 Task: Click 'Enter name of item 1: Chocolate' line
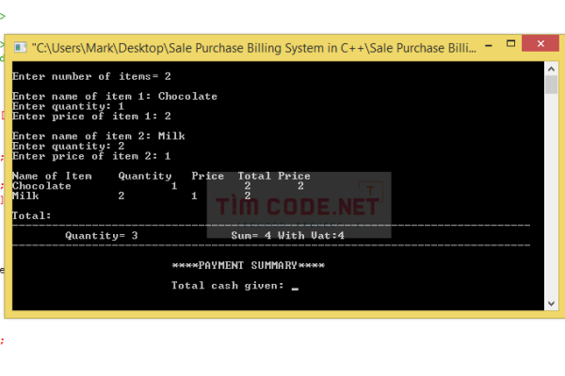point(115,96)
